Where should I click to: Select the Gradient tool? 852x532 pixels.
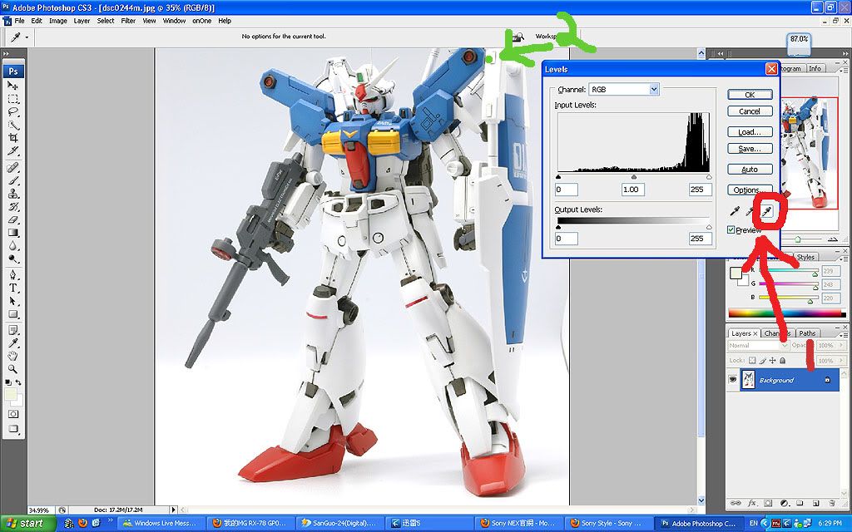click(x=12, y=233)
